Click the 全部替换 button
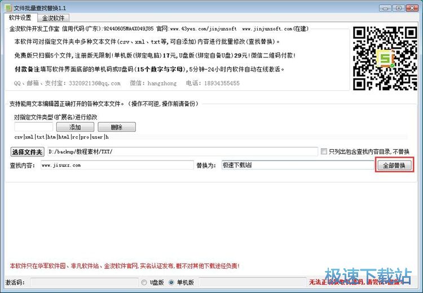This screenshot has width=423, height=293. tap(394, 165)
